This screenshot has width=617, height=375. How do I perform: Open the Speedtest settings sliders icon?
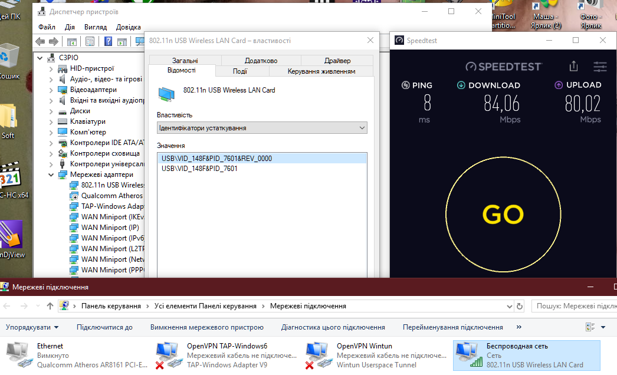coord(600,67)
